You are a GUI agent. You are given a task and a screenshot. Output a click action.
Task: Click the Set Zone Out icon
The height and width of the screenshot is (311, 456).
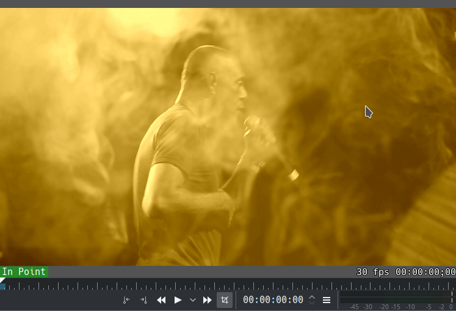click(x=143, y=300)
